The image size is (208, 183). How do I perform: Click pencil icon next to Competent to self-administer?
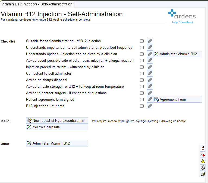tap(150, 74)
